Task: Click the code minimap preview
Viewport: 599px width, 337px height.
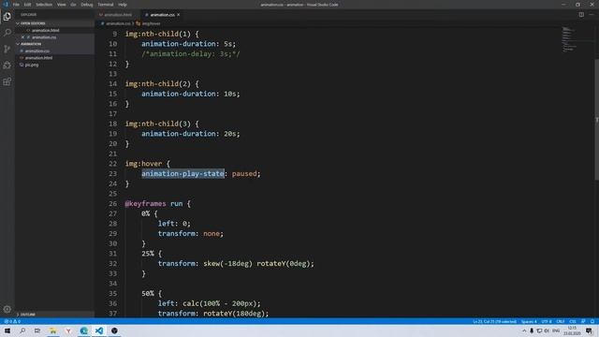Action: click(569, 39)
